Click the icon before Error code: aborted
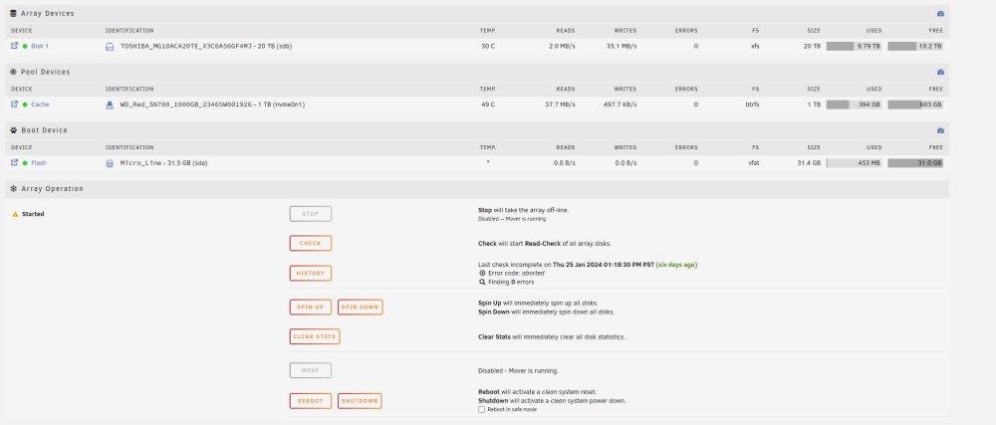The height and width of the screenshot is (425, 996). pyautogui.click(x=482, y=274)
